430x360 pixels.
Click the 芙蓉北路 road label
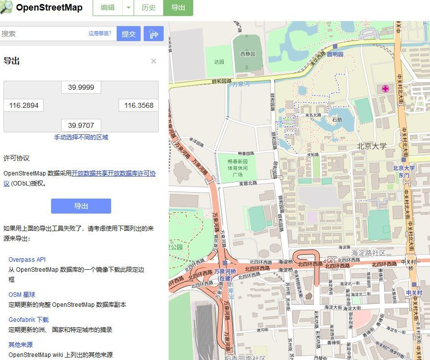click(x=248, y=183)
